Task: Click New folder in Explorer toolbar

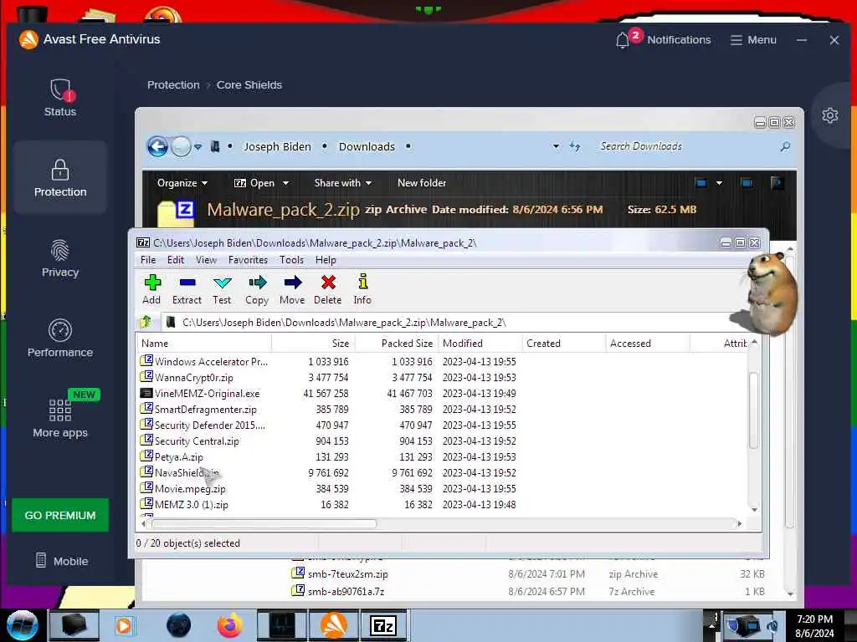Action: [422, 183]
